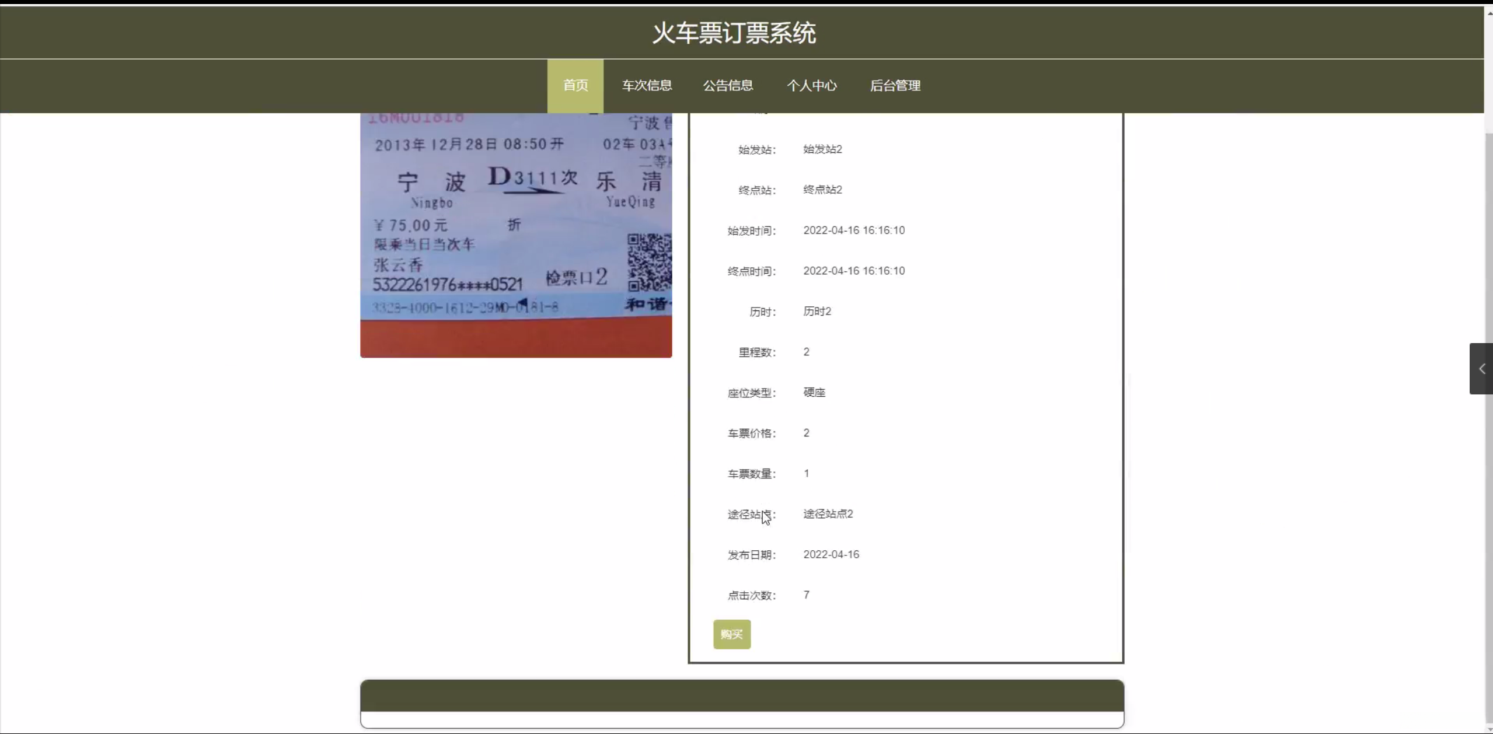Open the 公告信息 page
The width and height of the screenshot is (1493, 734).
click(x=728, y=86)
